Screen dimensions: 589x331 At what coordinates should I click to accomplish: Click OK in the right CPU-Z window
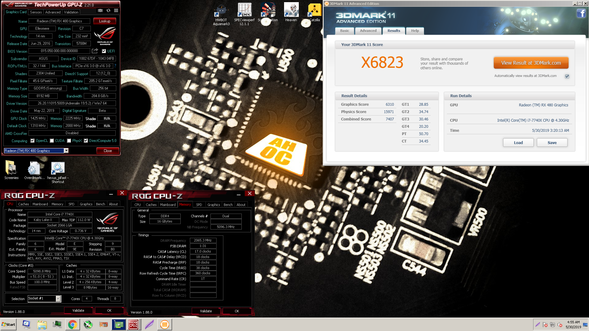[237, 311]
